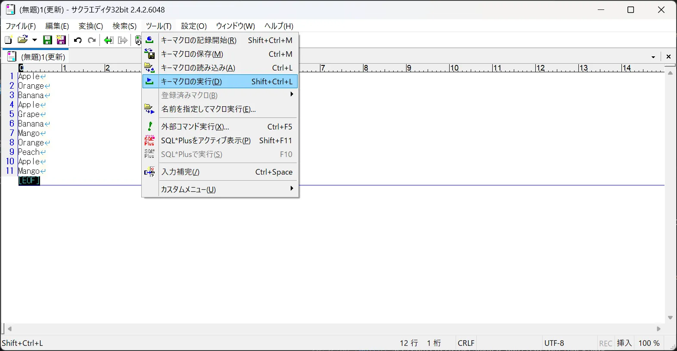Screen dimensions: 677x351
Task: Click the CRLF line ending indicator
Action: (x=466, y=343)
